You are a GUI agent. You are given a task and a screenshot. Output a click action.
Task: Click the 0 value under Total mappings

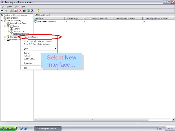[66, 22]
